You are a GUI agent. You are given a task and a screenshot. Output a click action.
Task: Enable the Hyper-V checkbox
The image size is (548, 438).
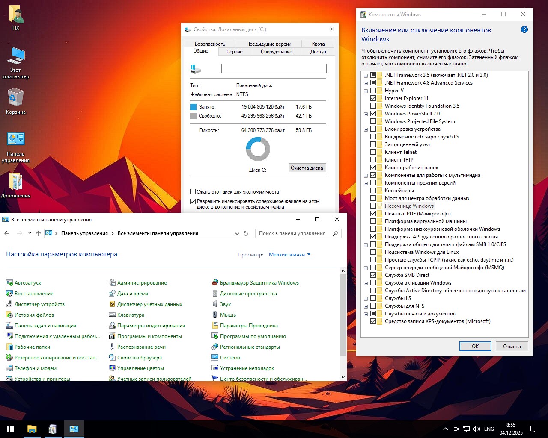373,91
